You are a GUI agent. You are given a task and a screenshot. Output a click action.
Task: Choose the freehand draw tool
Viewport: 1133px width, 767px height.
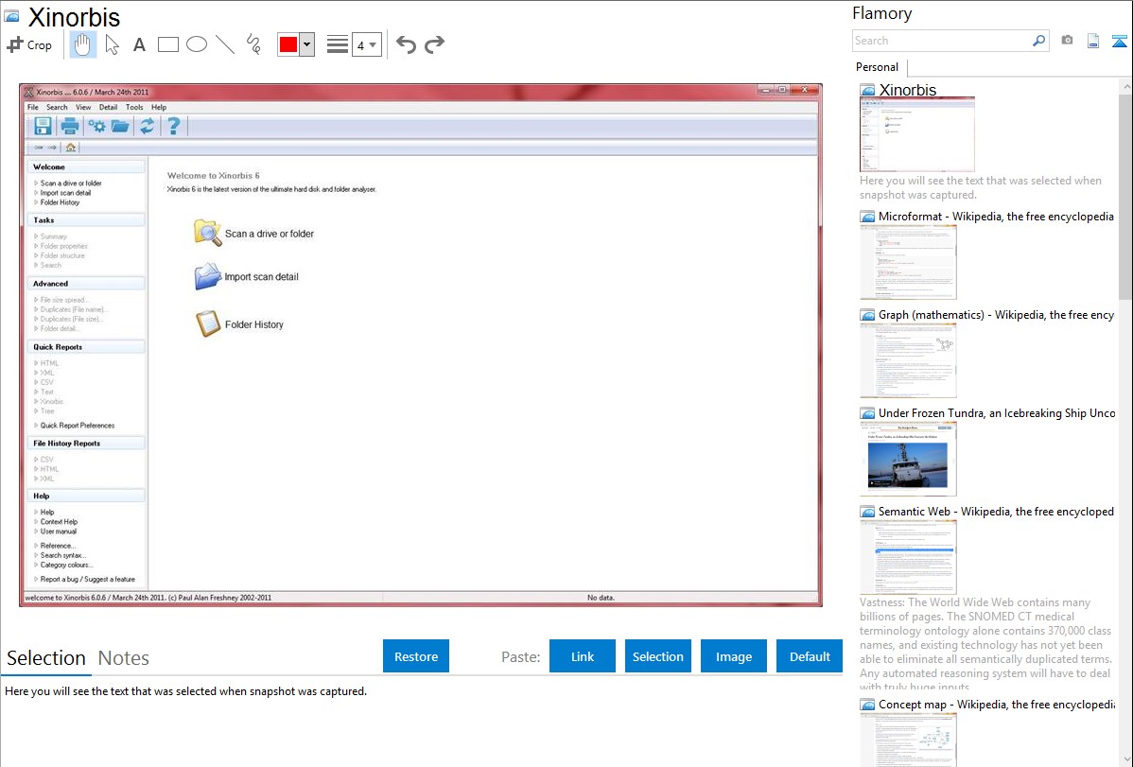click(x=253, y=44)
